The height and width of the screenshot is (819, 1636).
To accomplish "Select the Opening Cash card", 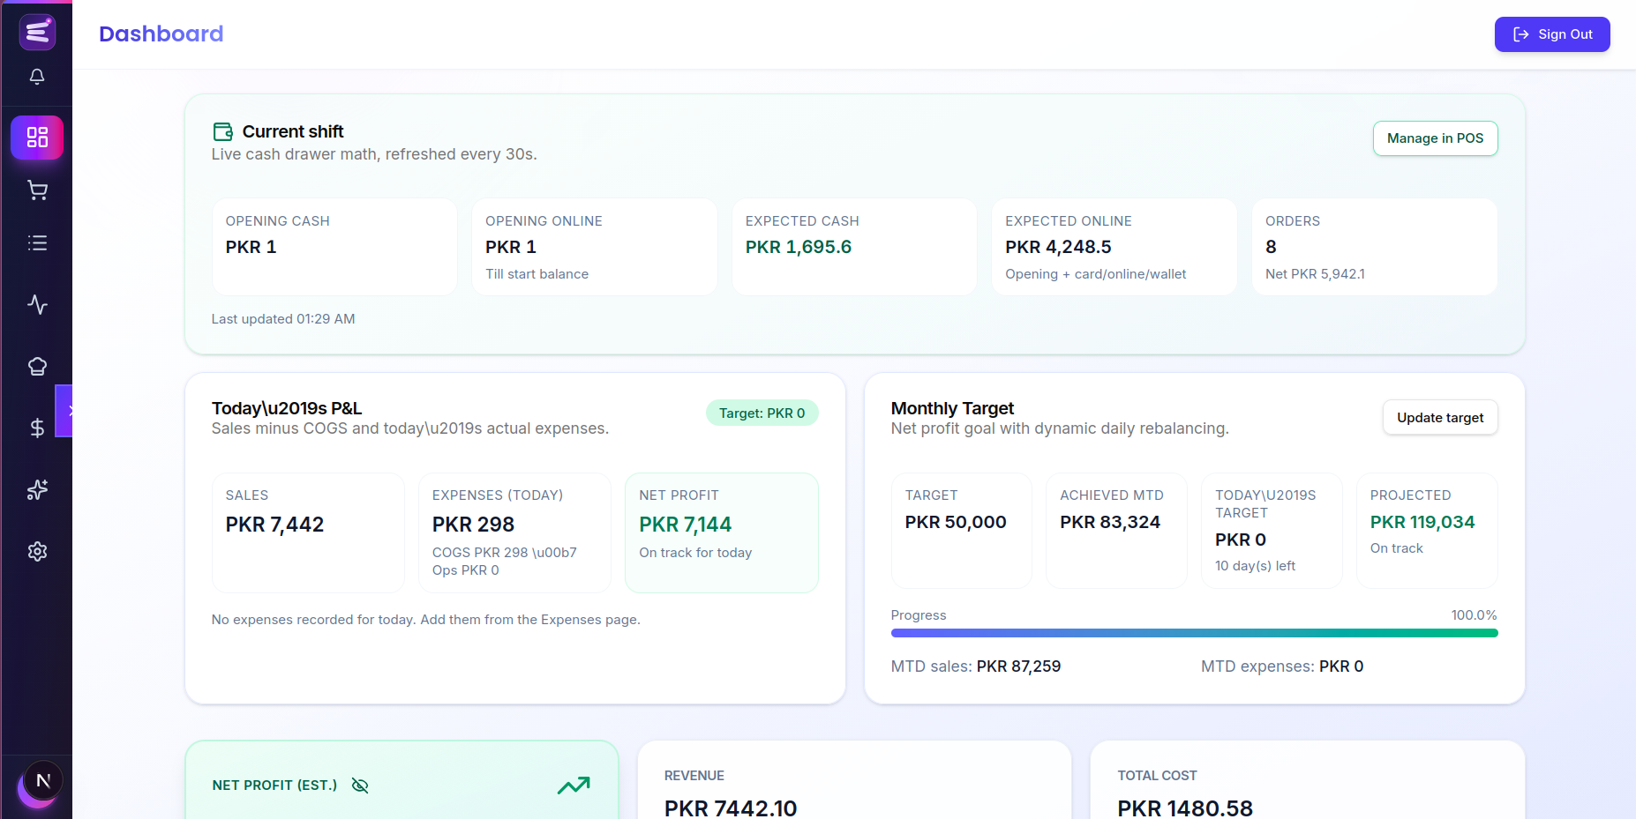I will (334, 247).
